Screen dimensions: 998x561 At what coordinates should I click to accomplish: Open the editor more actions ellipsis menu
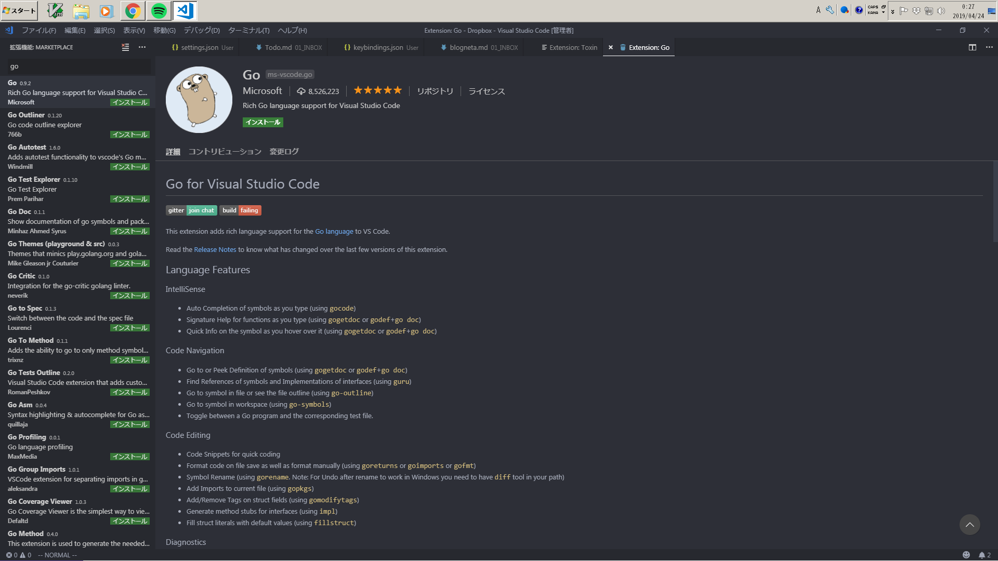coord(989,47)
